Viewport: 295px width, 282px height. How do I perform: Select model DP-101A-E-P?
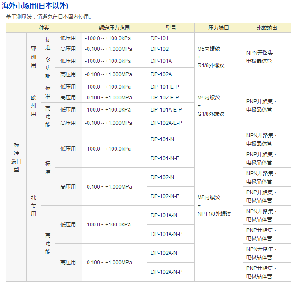(x=166, y=110)
